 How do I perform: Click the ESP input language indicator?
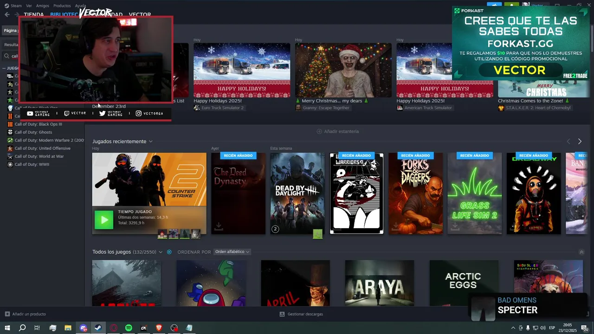552,328
